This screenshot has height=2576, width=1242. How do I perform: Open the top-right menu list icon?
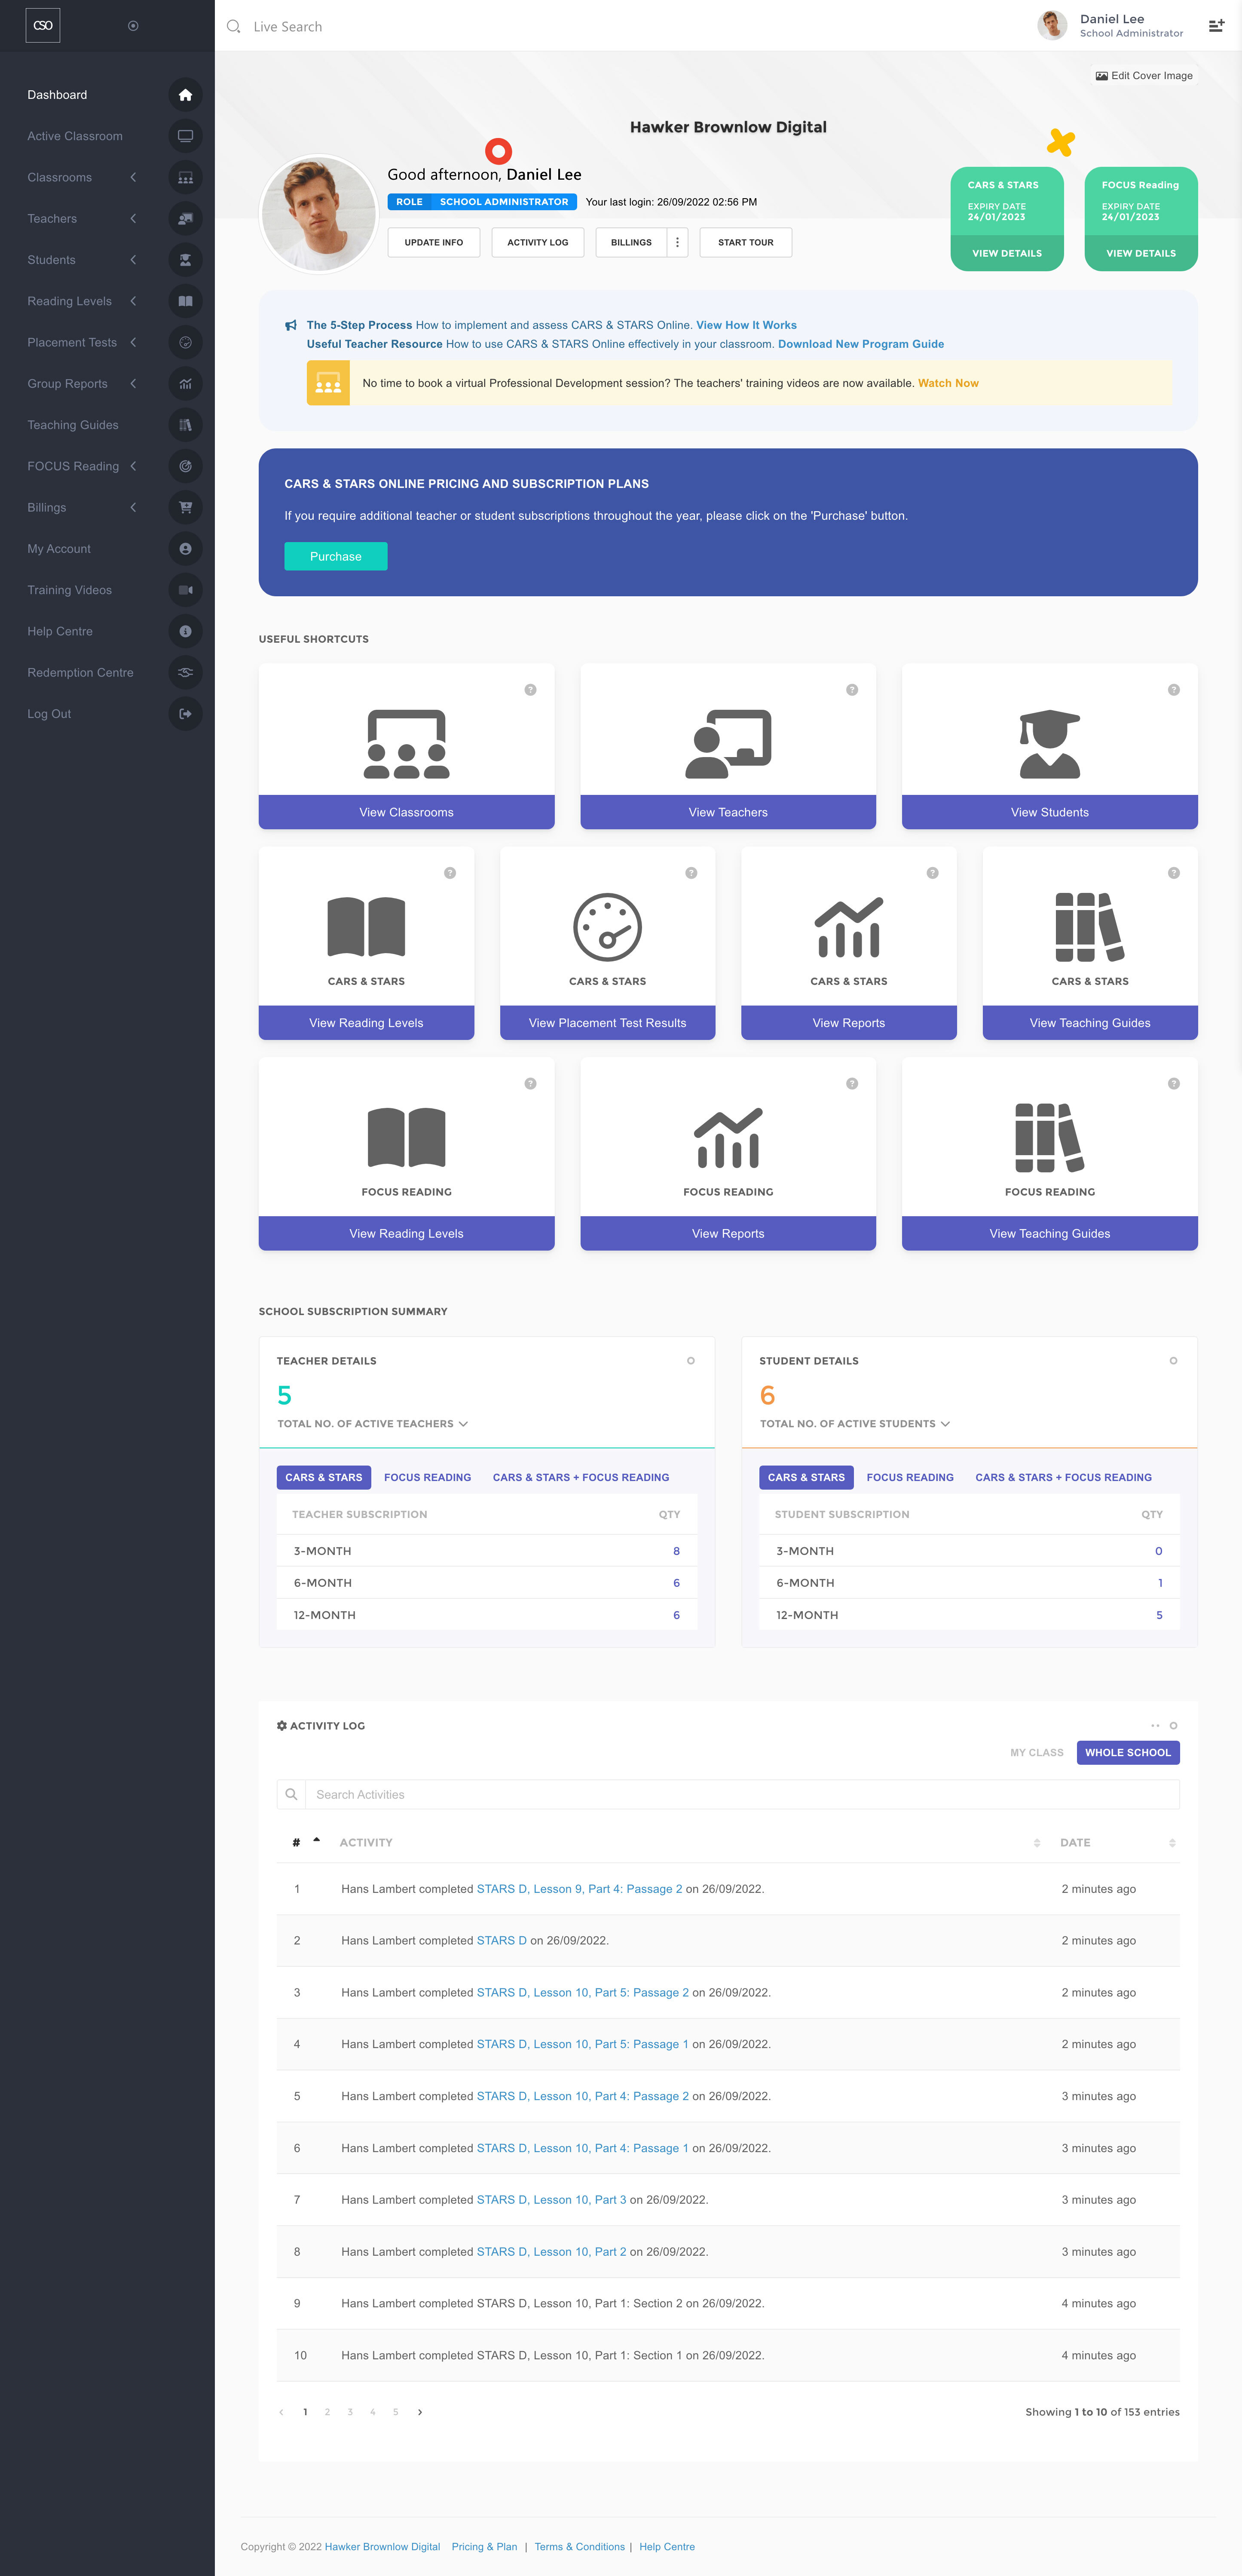coord(1216,26)
